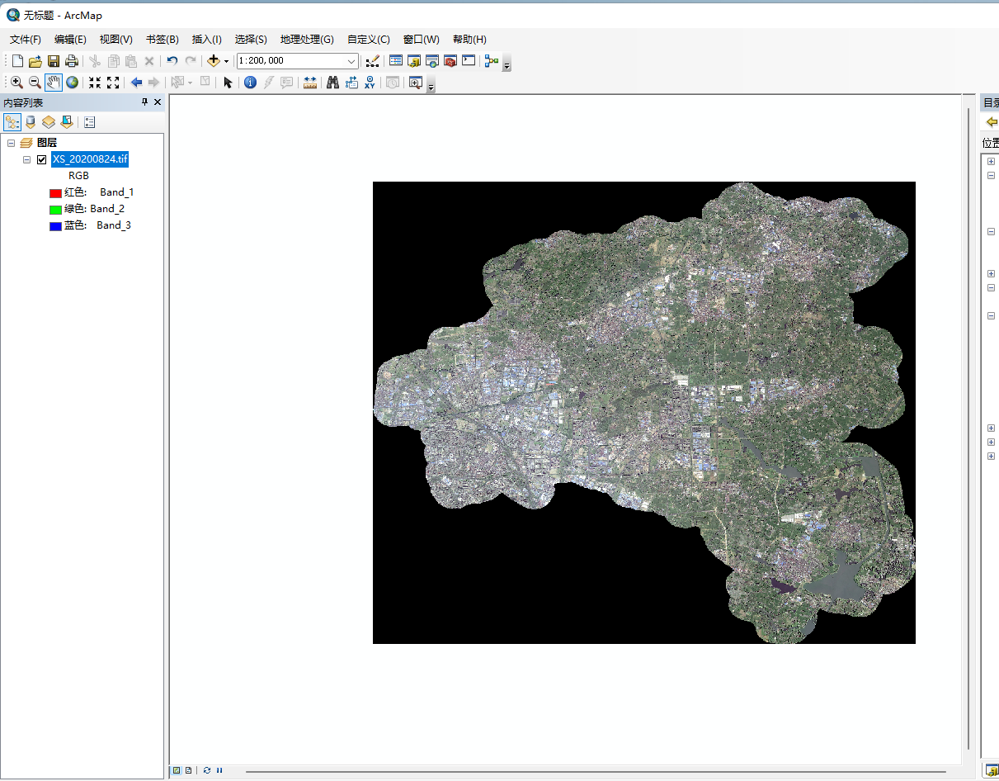Select the Identify tool
The width and height of the screenshot is (999, 781).
click(250, 83)
